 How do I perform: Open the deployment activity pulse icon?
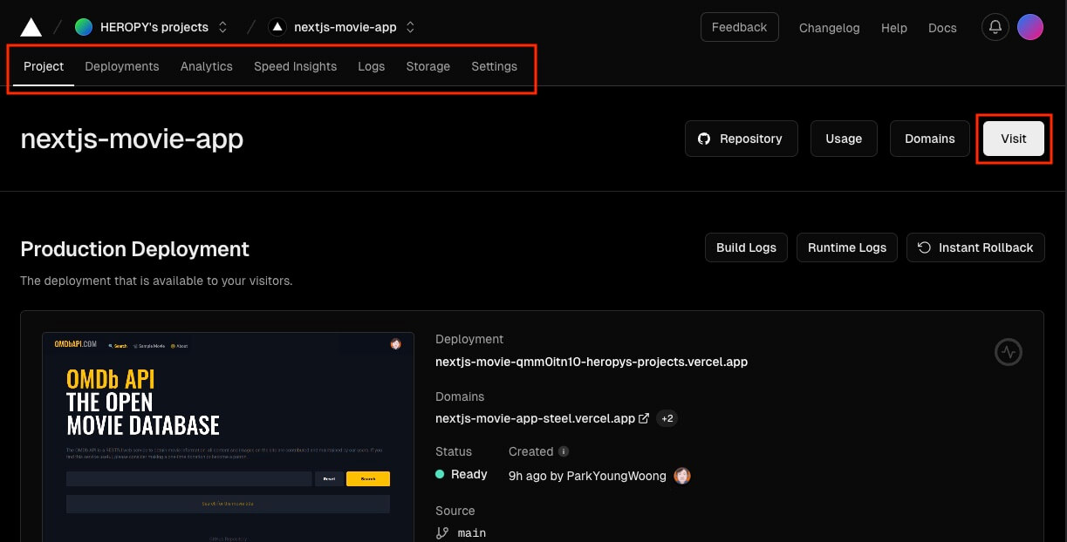click(1009, 352)
